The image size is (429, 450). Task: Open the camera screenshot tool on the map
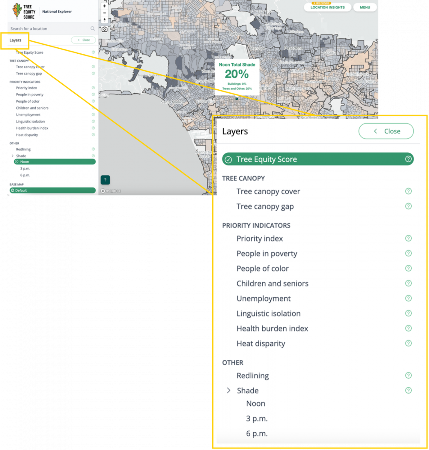104,29
